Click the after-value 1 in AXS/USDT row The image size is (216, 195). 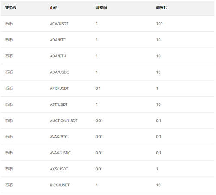point(157,169)
